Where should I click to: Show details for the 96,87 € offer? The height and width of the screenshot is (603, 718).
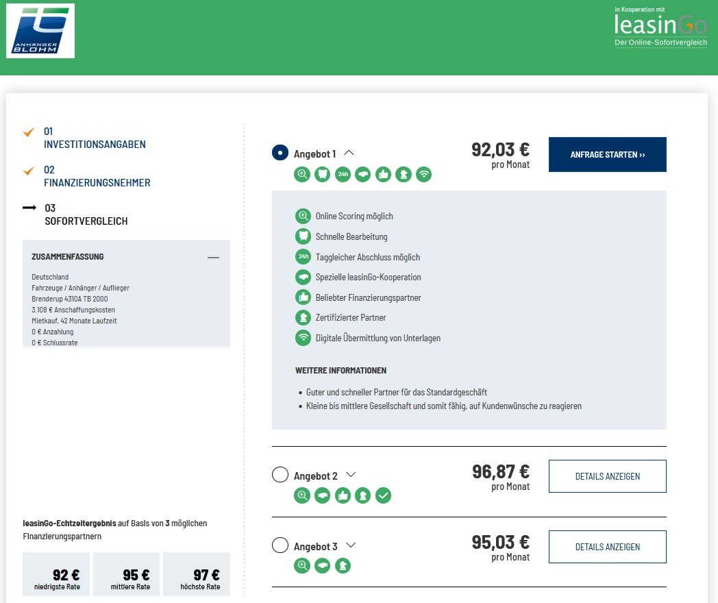(607, 476)
